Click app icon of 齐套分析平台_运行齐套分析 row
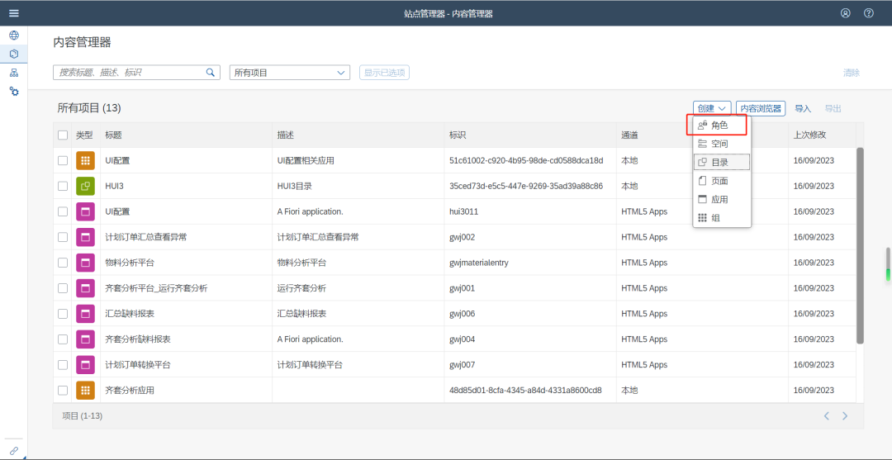 pos(85,288)
